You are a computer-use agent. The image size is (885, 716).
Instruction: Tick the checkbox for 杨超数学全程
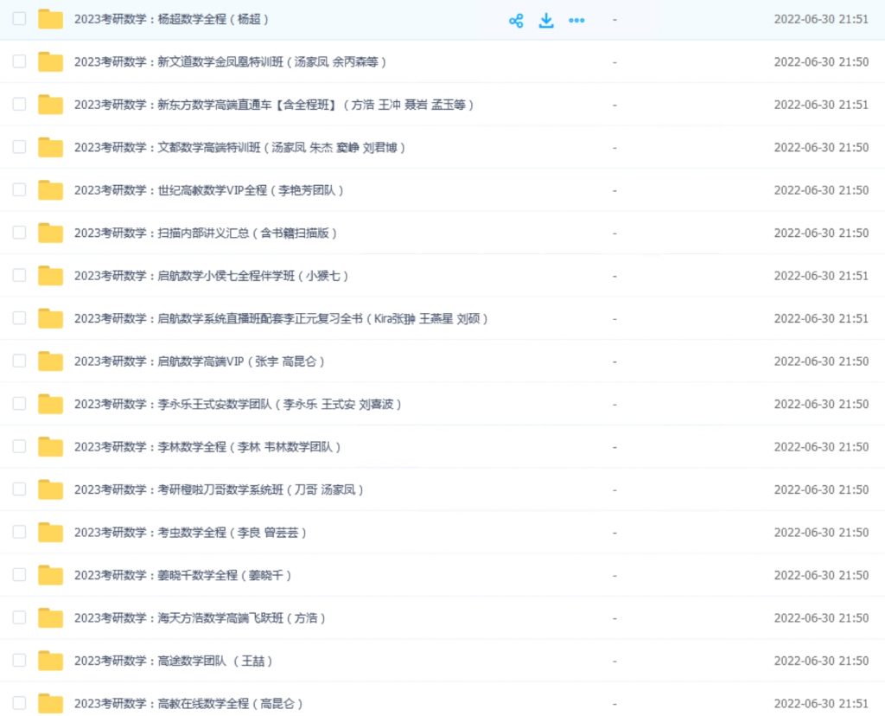[x=19, y=19]
